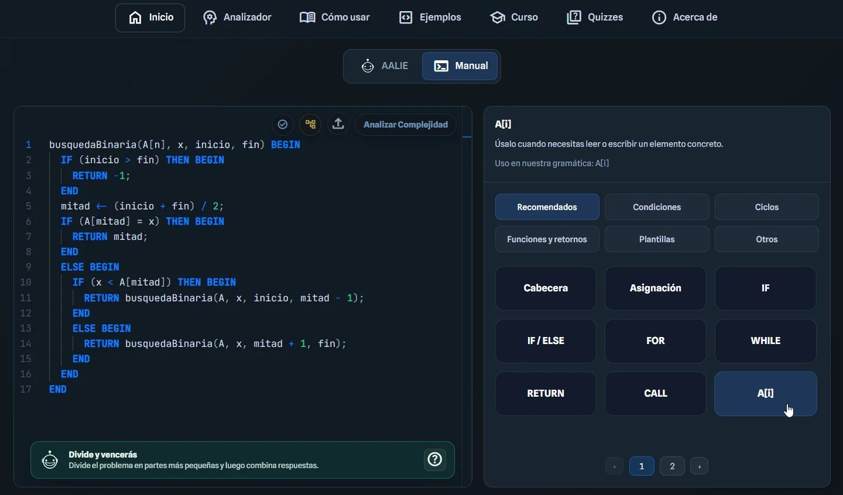
Task: Open Funciones y retornos category
Action: coord(547,239)
